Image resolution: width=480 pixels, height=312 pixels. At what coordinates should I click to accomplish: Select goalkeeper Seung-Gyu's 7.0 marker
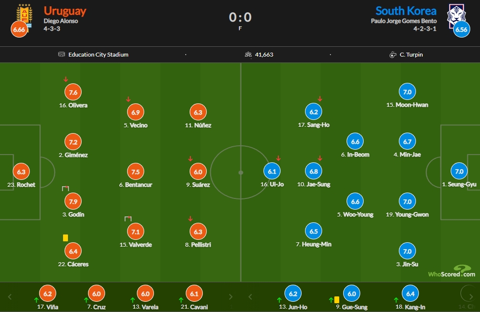click(459, 171)
